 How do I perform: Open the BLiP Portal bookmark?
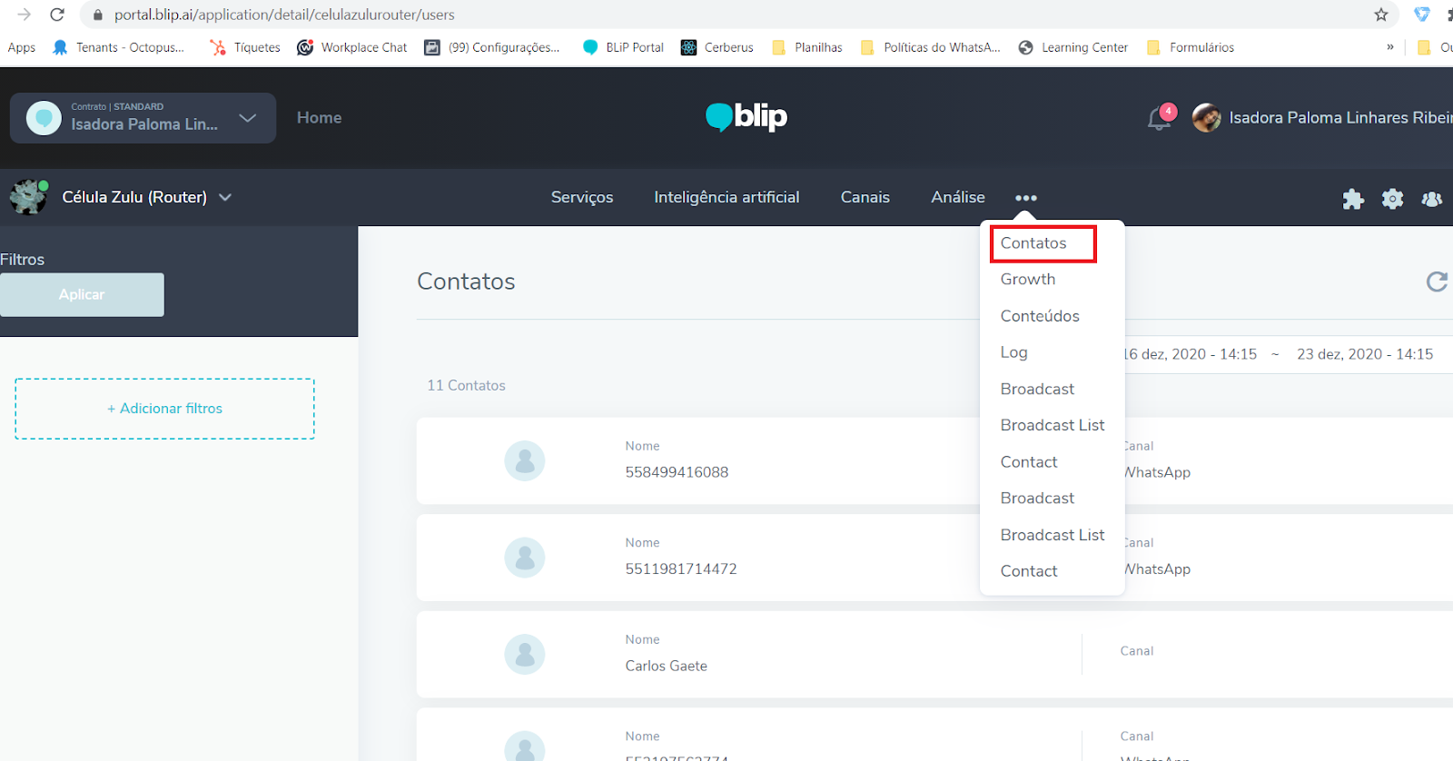(x=623, y=47)
